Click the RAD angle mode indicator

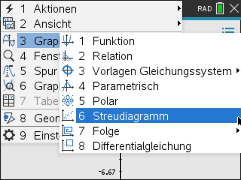click(x=205, y=9)
